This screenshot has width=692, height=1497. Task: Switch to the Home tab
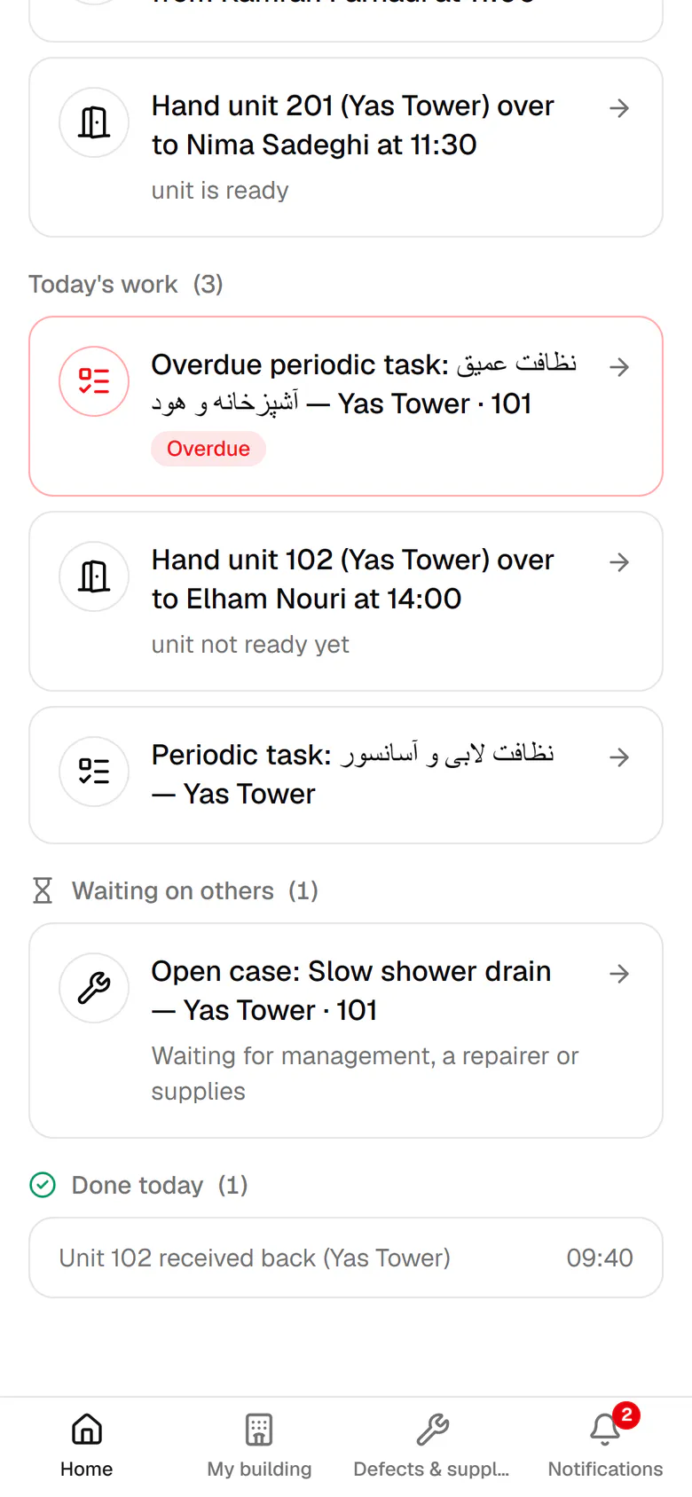click(86, 1446)
